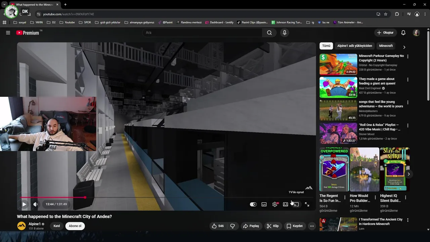
Task: Open options for The Regent short
Action: [x=345, y=198]
